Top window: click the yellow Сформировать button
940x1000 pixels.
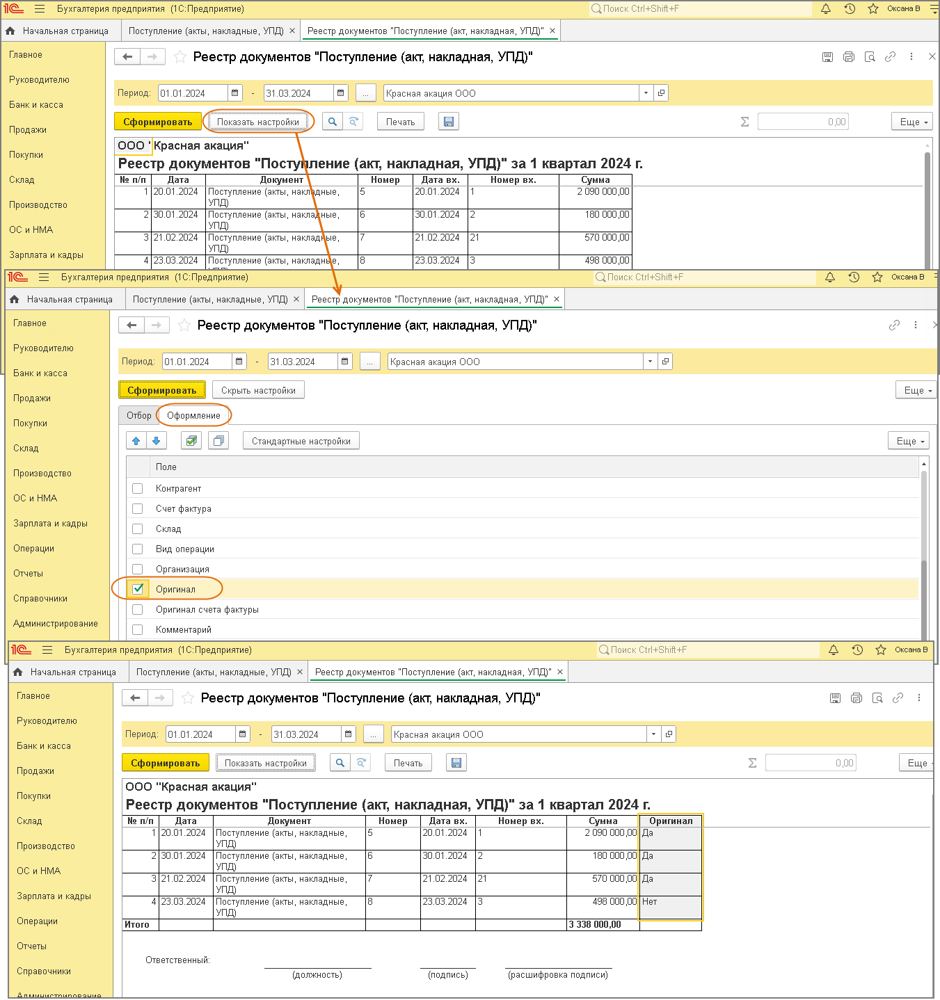point(158,122)
